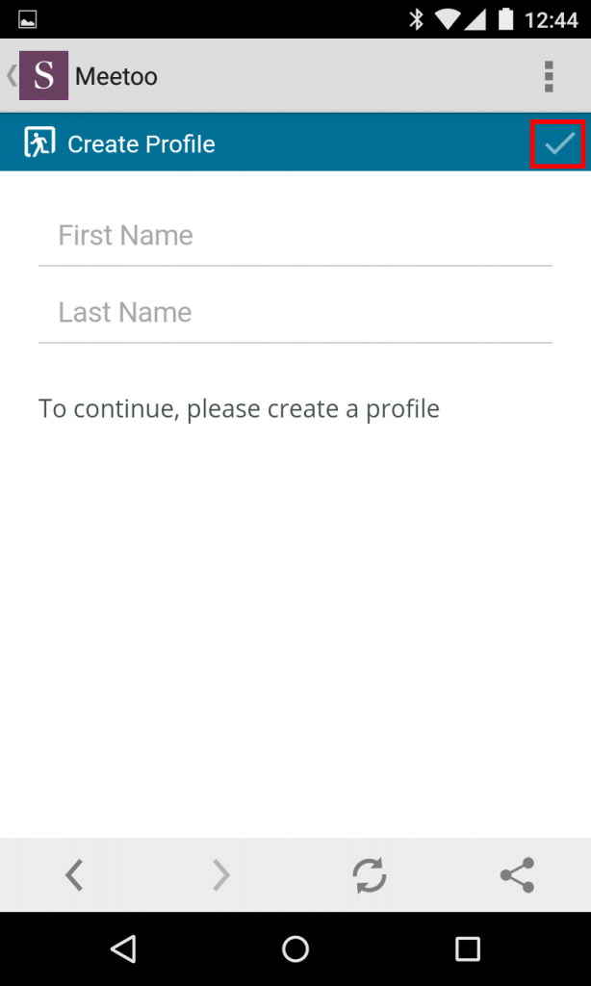Open the three-dot overflow menu
Screen dimensions: 591x986
pos(549,76)
